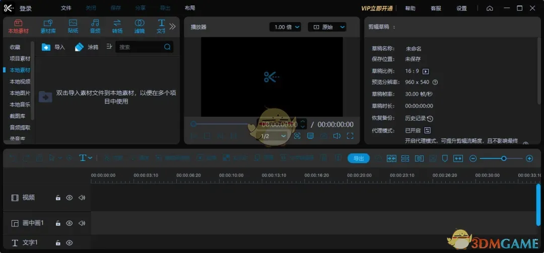Click the magnifier search icon
The height and width of the screenshot is (253, 544).
click(167, 47)
